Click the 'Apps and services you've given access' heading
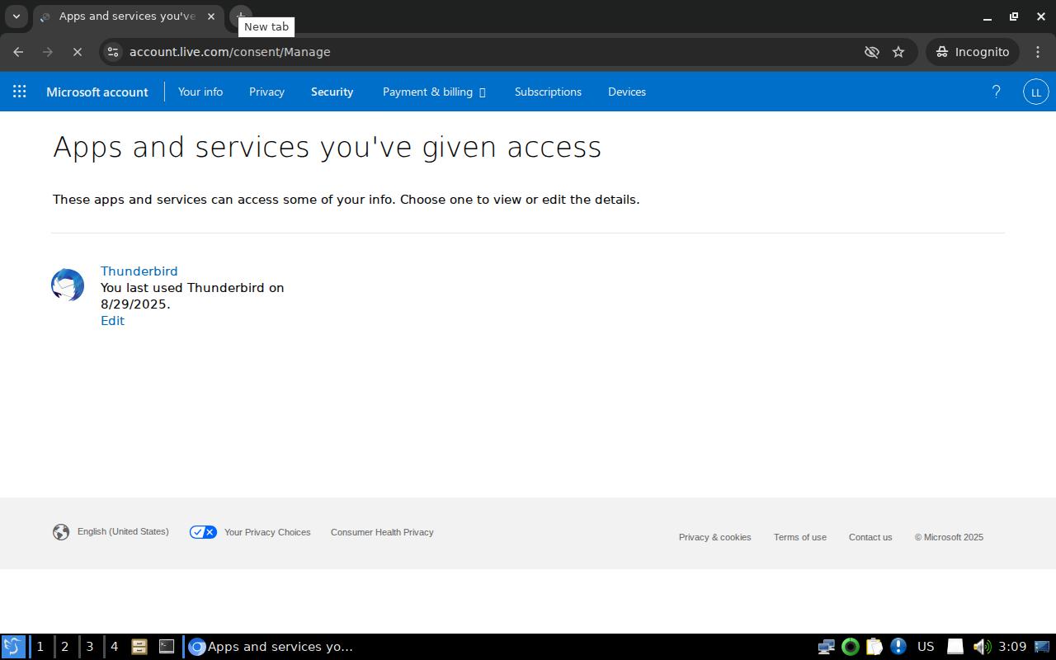Viewport: 1056px width, 660px height. [x=328, y=147]
